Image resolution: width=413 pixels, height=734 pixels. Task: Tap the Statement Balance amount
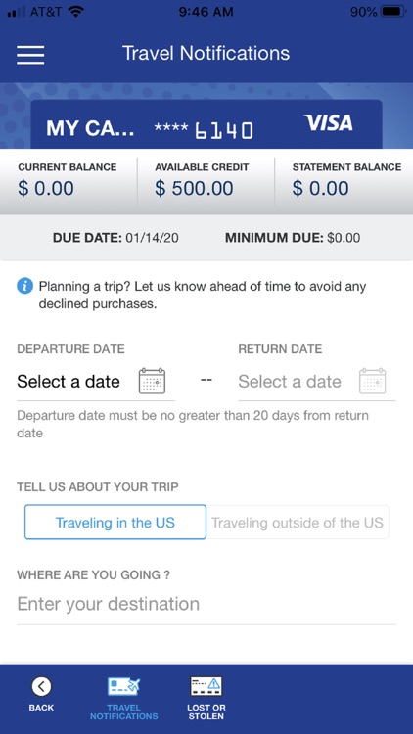pyautogui.click(x=320, y=188)
